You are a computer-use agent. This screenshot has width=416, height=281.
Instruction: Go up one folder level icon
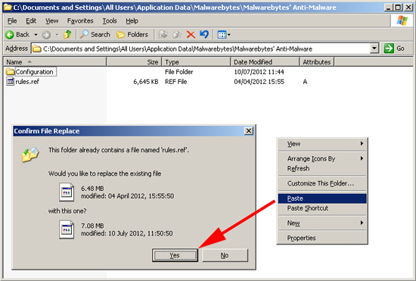(67, 34)
